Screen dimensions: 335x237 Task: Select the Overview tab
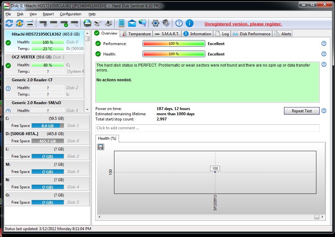click(x=106, y=33)
